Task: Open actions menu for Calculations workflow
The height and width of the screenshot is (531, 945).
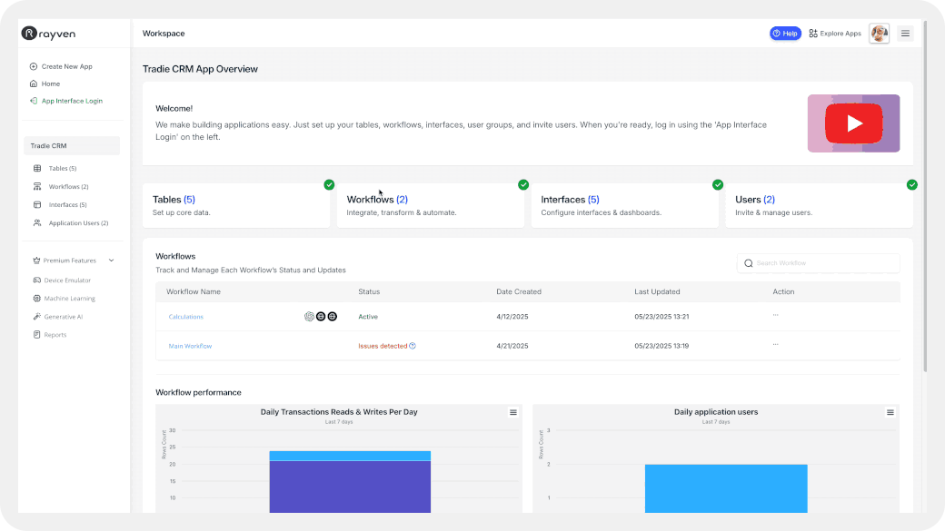Action: [775, 315]
